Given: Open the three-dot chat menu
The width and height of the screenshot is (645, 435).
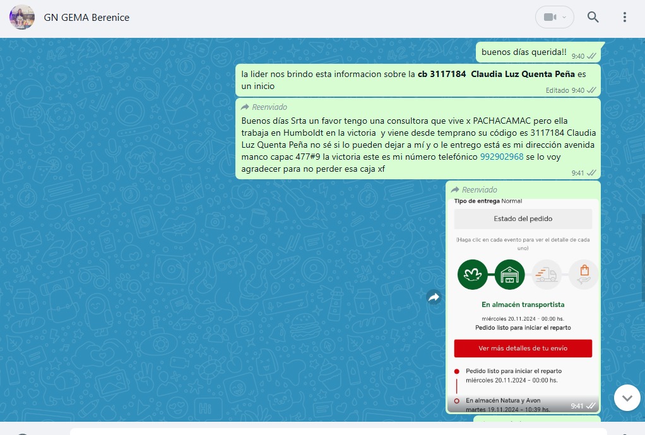Looking at the screenshot, I should 624,17.
